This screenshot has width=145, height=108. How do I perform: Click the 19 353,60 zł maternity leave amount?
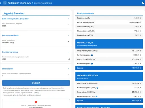[x=137, y=84]
